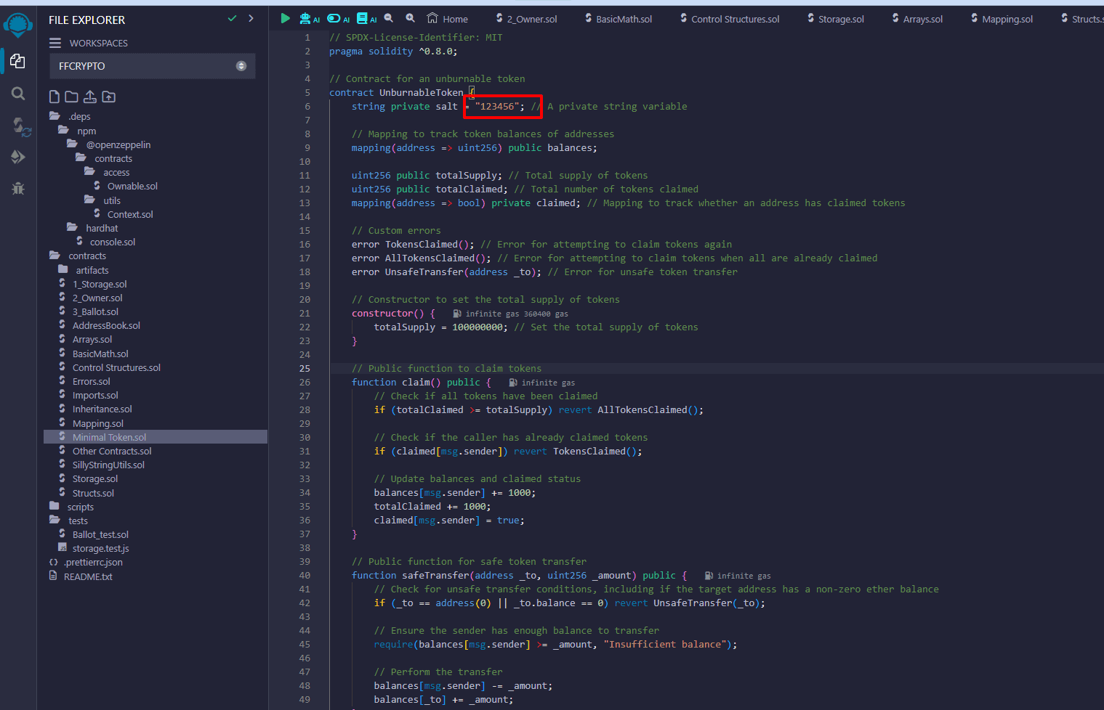Open AddressBook.sol file
1104x710 pixels.
(x=100, y=325)
